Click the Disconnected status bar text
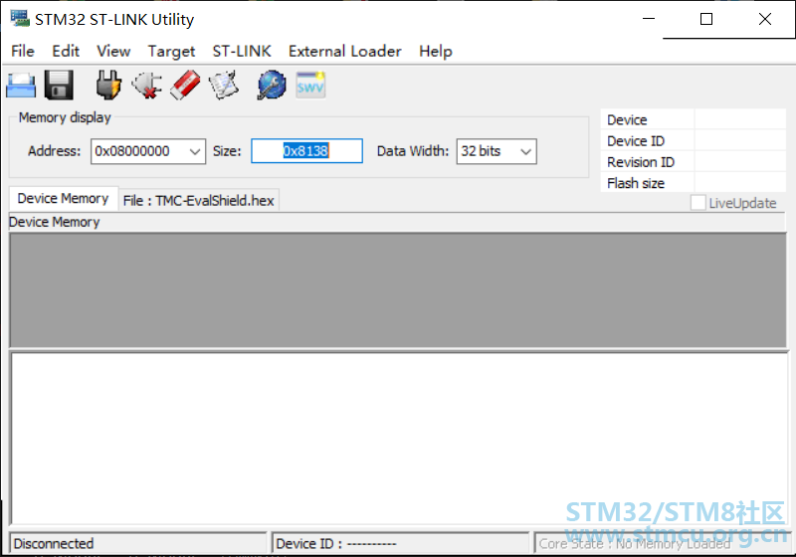Image resolution: width=796 pixels, height=557 pixels. pos(54,544)
